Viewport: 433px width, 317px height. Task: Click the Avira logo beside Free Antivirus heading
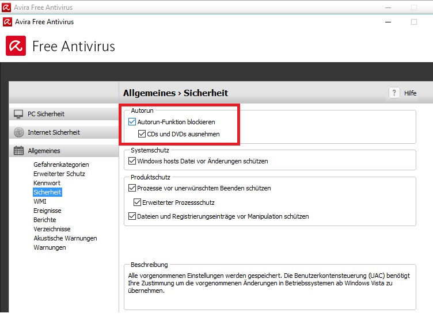click(16, 45)
